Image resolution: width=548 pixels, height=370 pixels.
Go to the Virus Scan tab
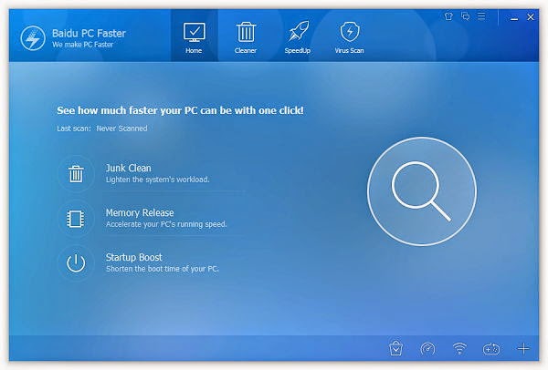coord(349,36)
